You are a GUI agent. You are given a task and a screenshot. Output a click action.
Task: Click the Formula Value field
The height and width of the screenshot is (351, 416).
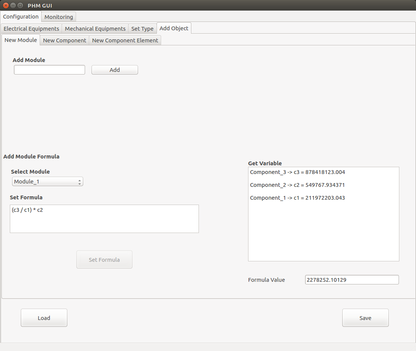pos(352,280)
